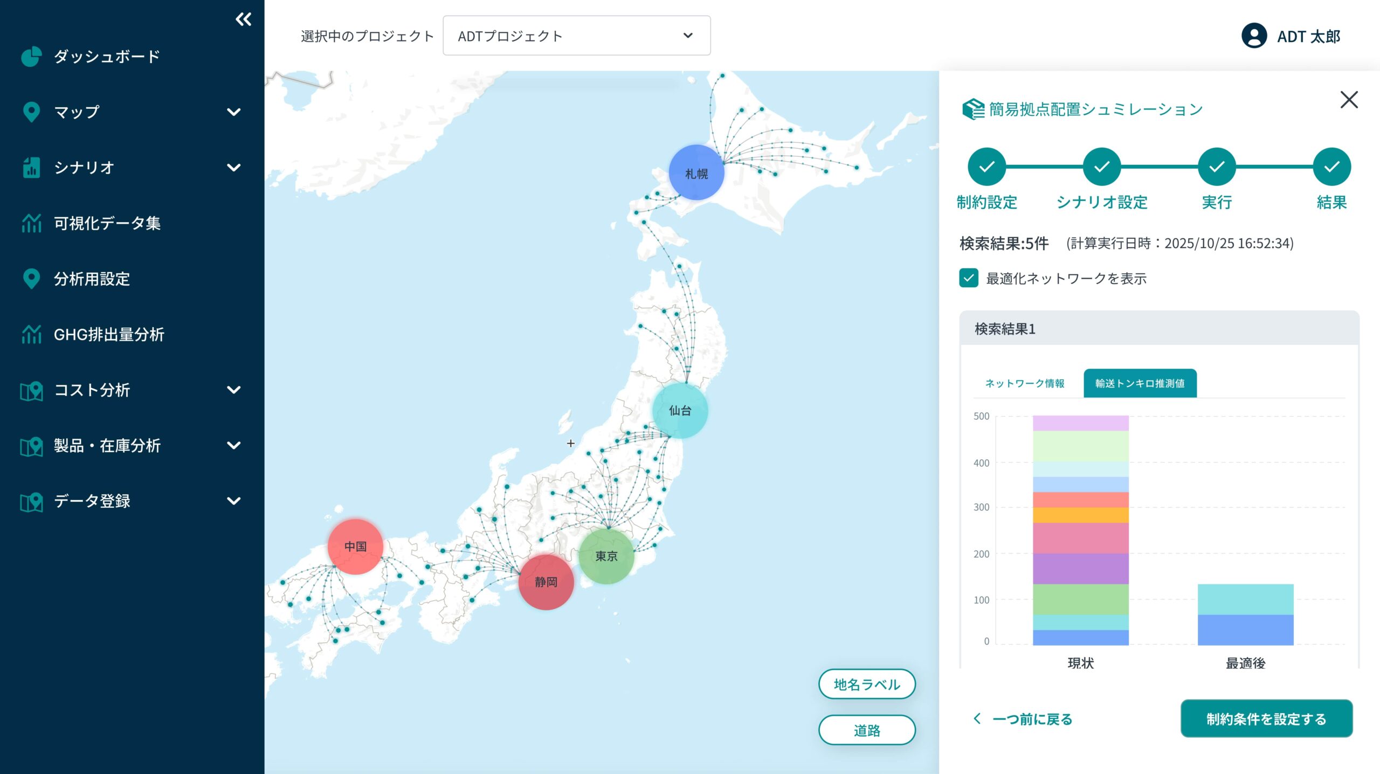Click the dashboard pie chart icon

(x=31, y=57)
